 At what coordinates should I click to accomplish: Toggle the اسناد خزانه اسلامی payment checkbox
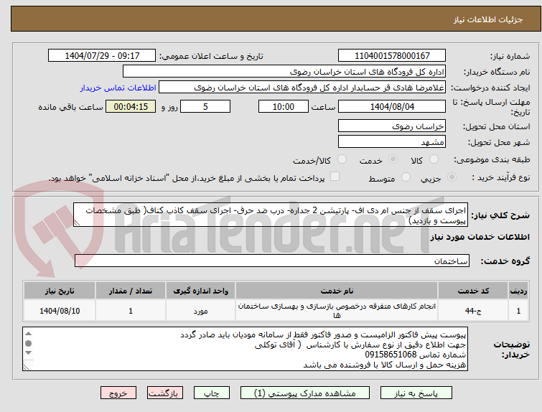pyautogui.click(x=335, y=177)
